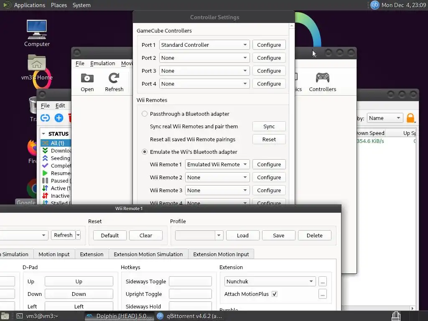
Task: Open the Wii Remote 1 type dropdown
Action: 217,164
